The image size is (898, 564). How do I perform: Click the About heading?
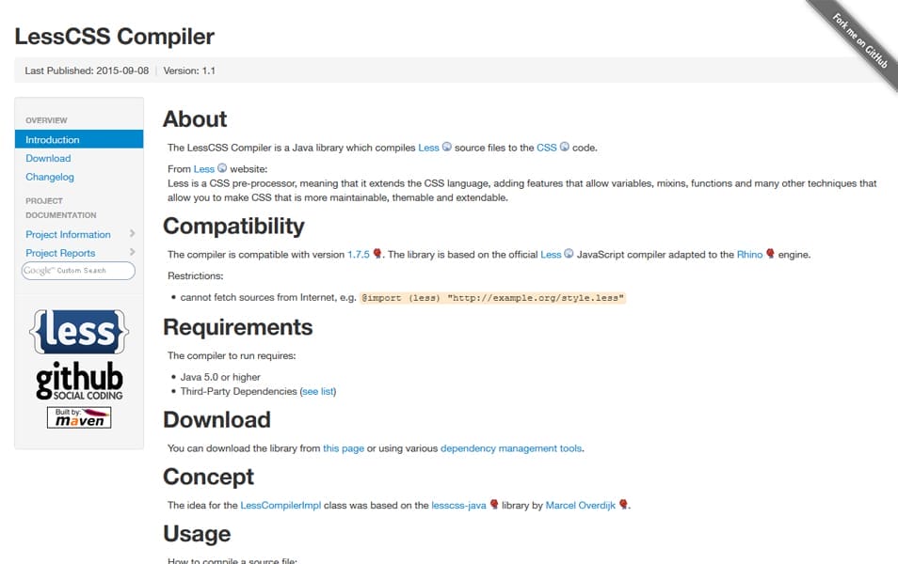(195, 119)
